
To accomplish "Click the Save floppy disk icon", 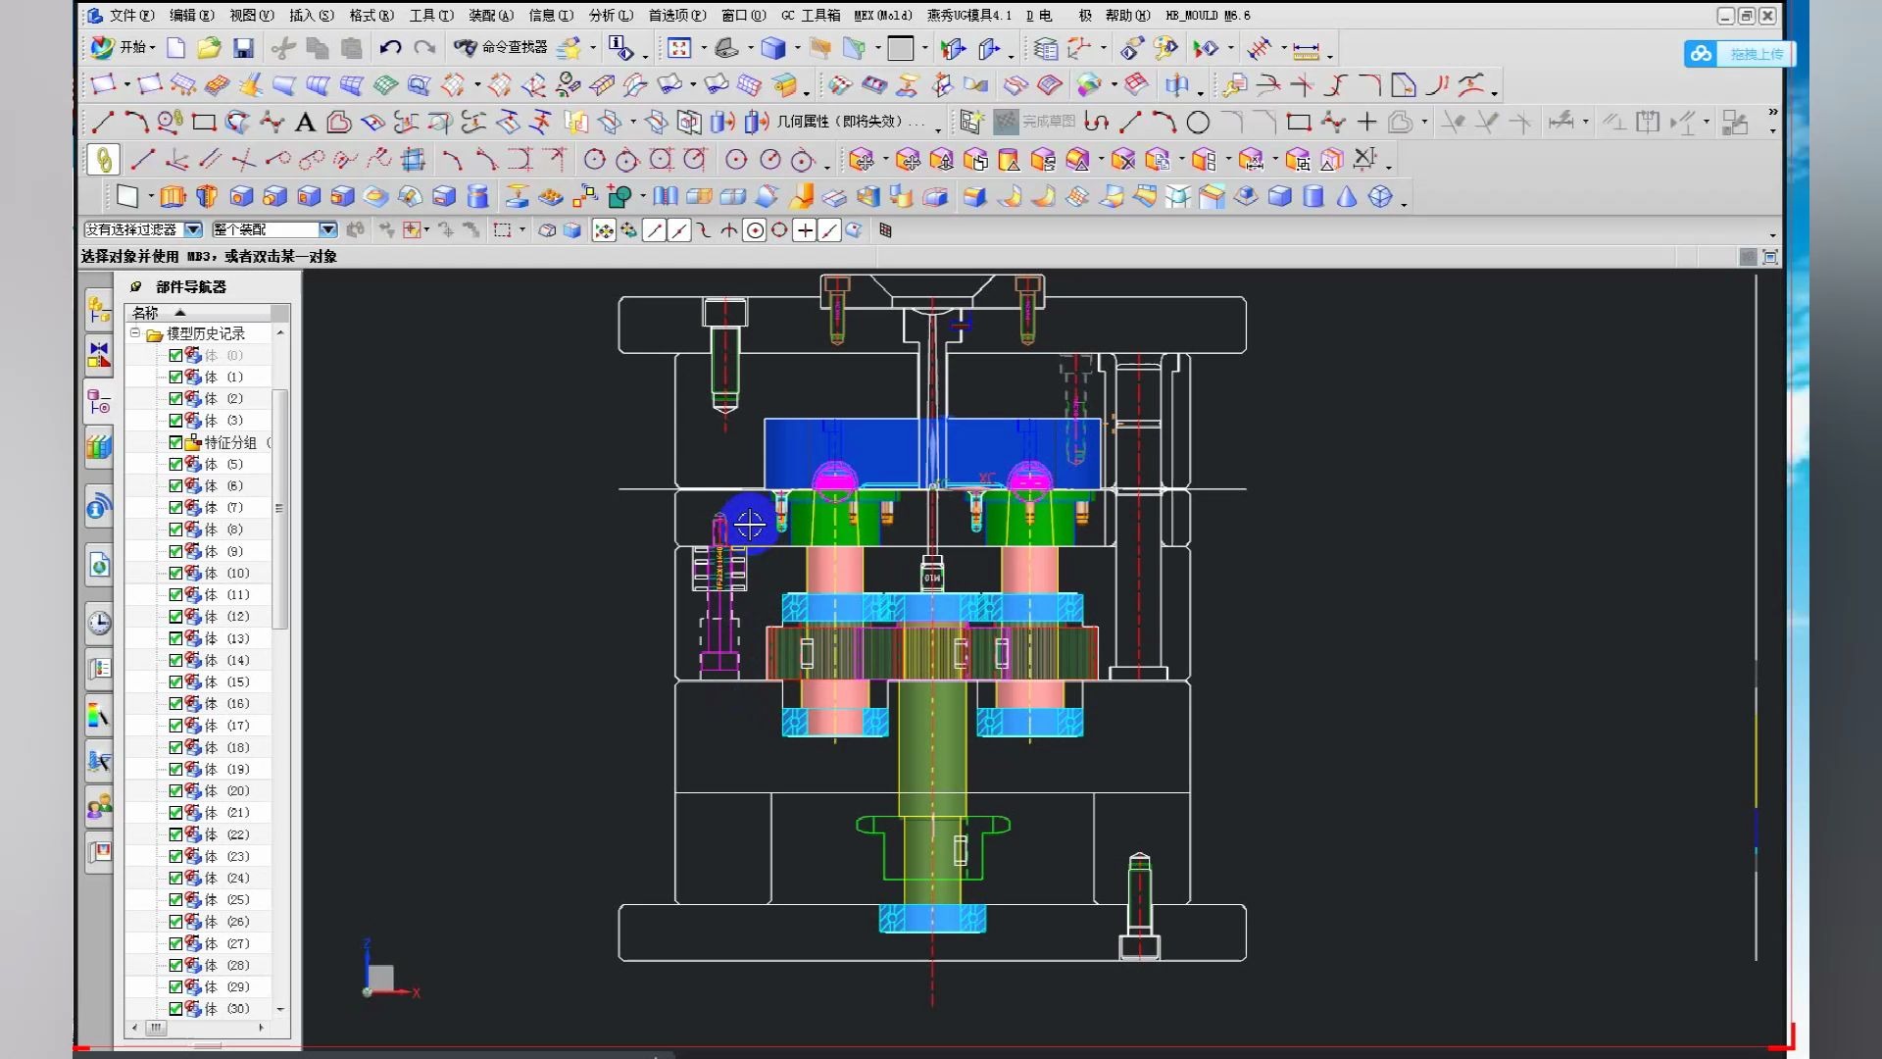I will coord(243,48).
